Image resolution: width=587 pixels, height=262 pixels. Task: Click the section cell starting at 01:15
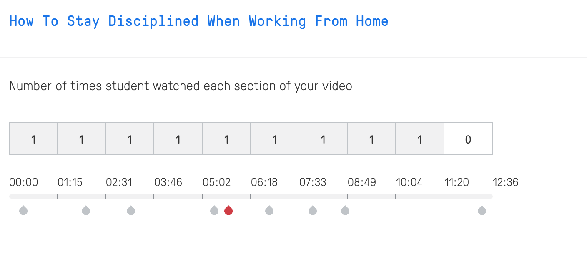point(81,139)
